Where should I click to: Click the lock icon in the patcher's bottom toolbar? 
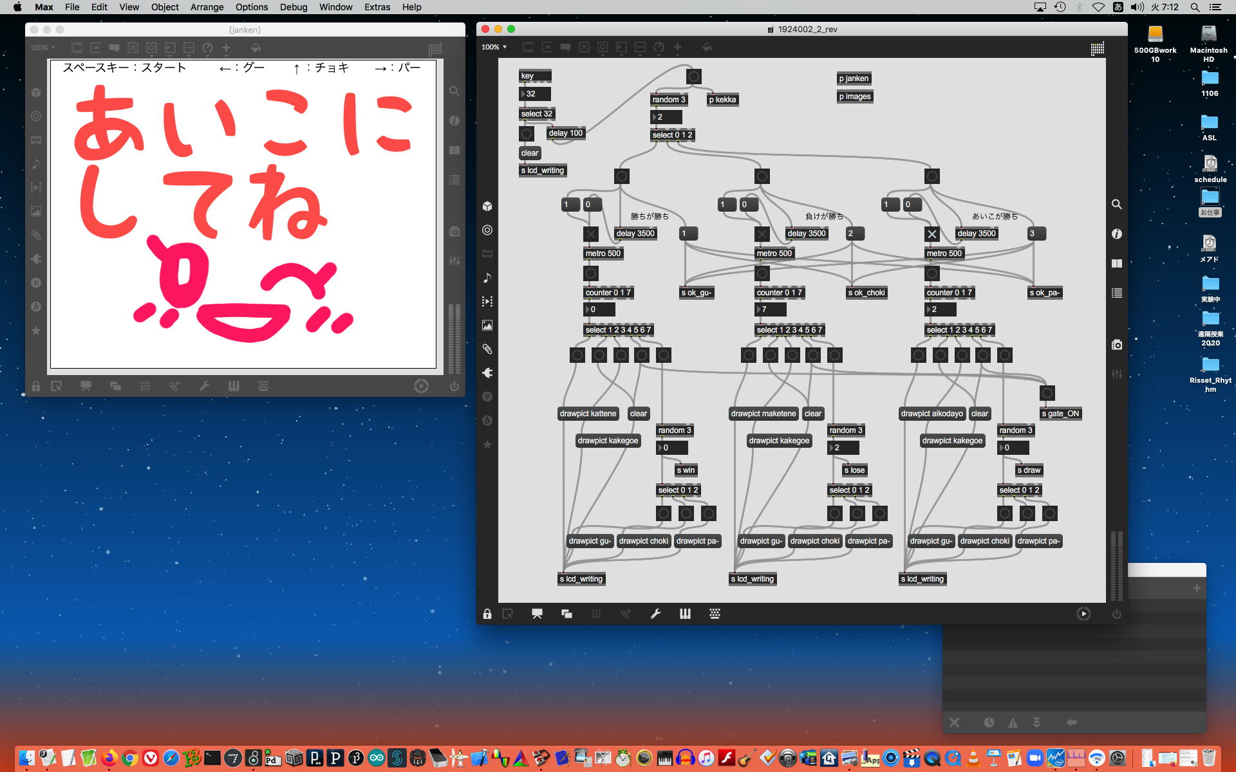(x=487, y=614)
